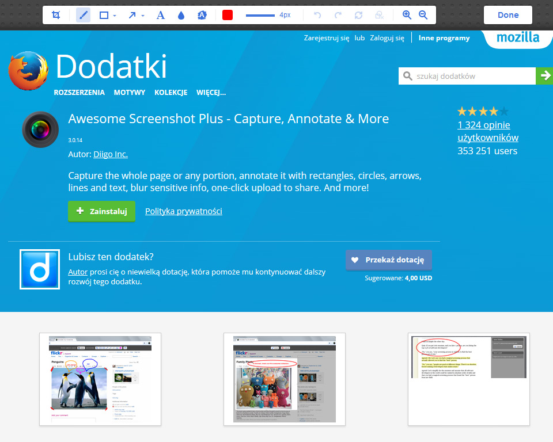Open the MOTYWY menu

130,92
